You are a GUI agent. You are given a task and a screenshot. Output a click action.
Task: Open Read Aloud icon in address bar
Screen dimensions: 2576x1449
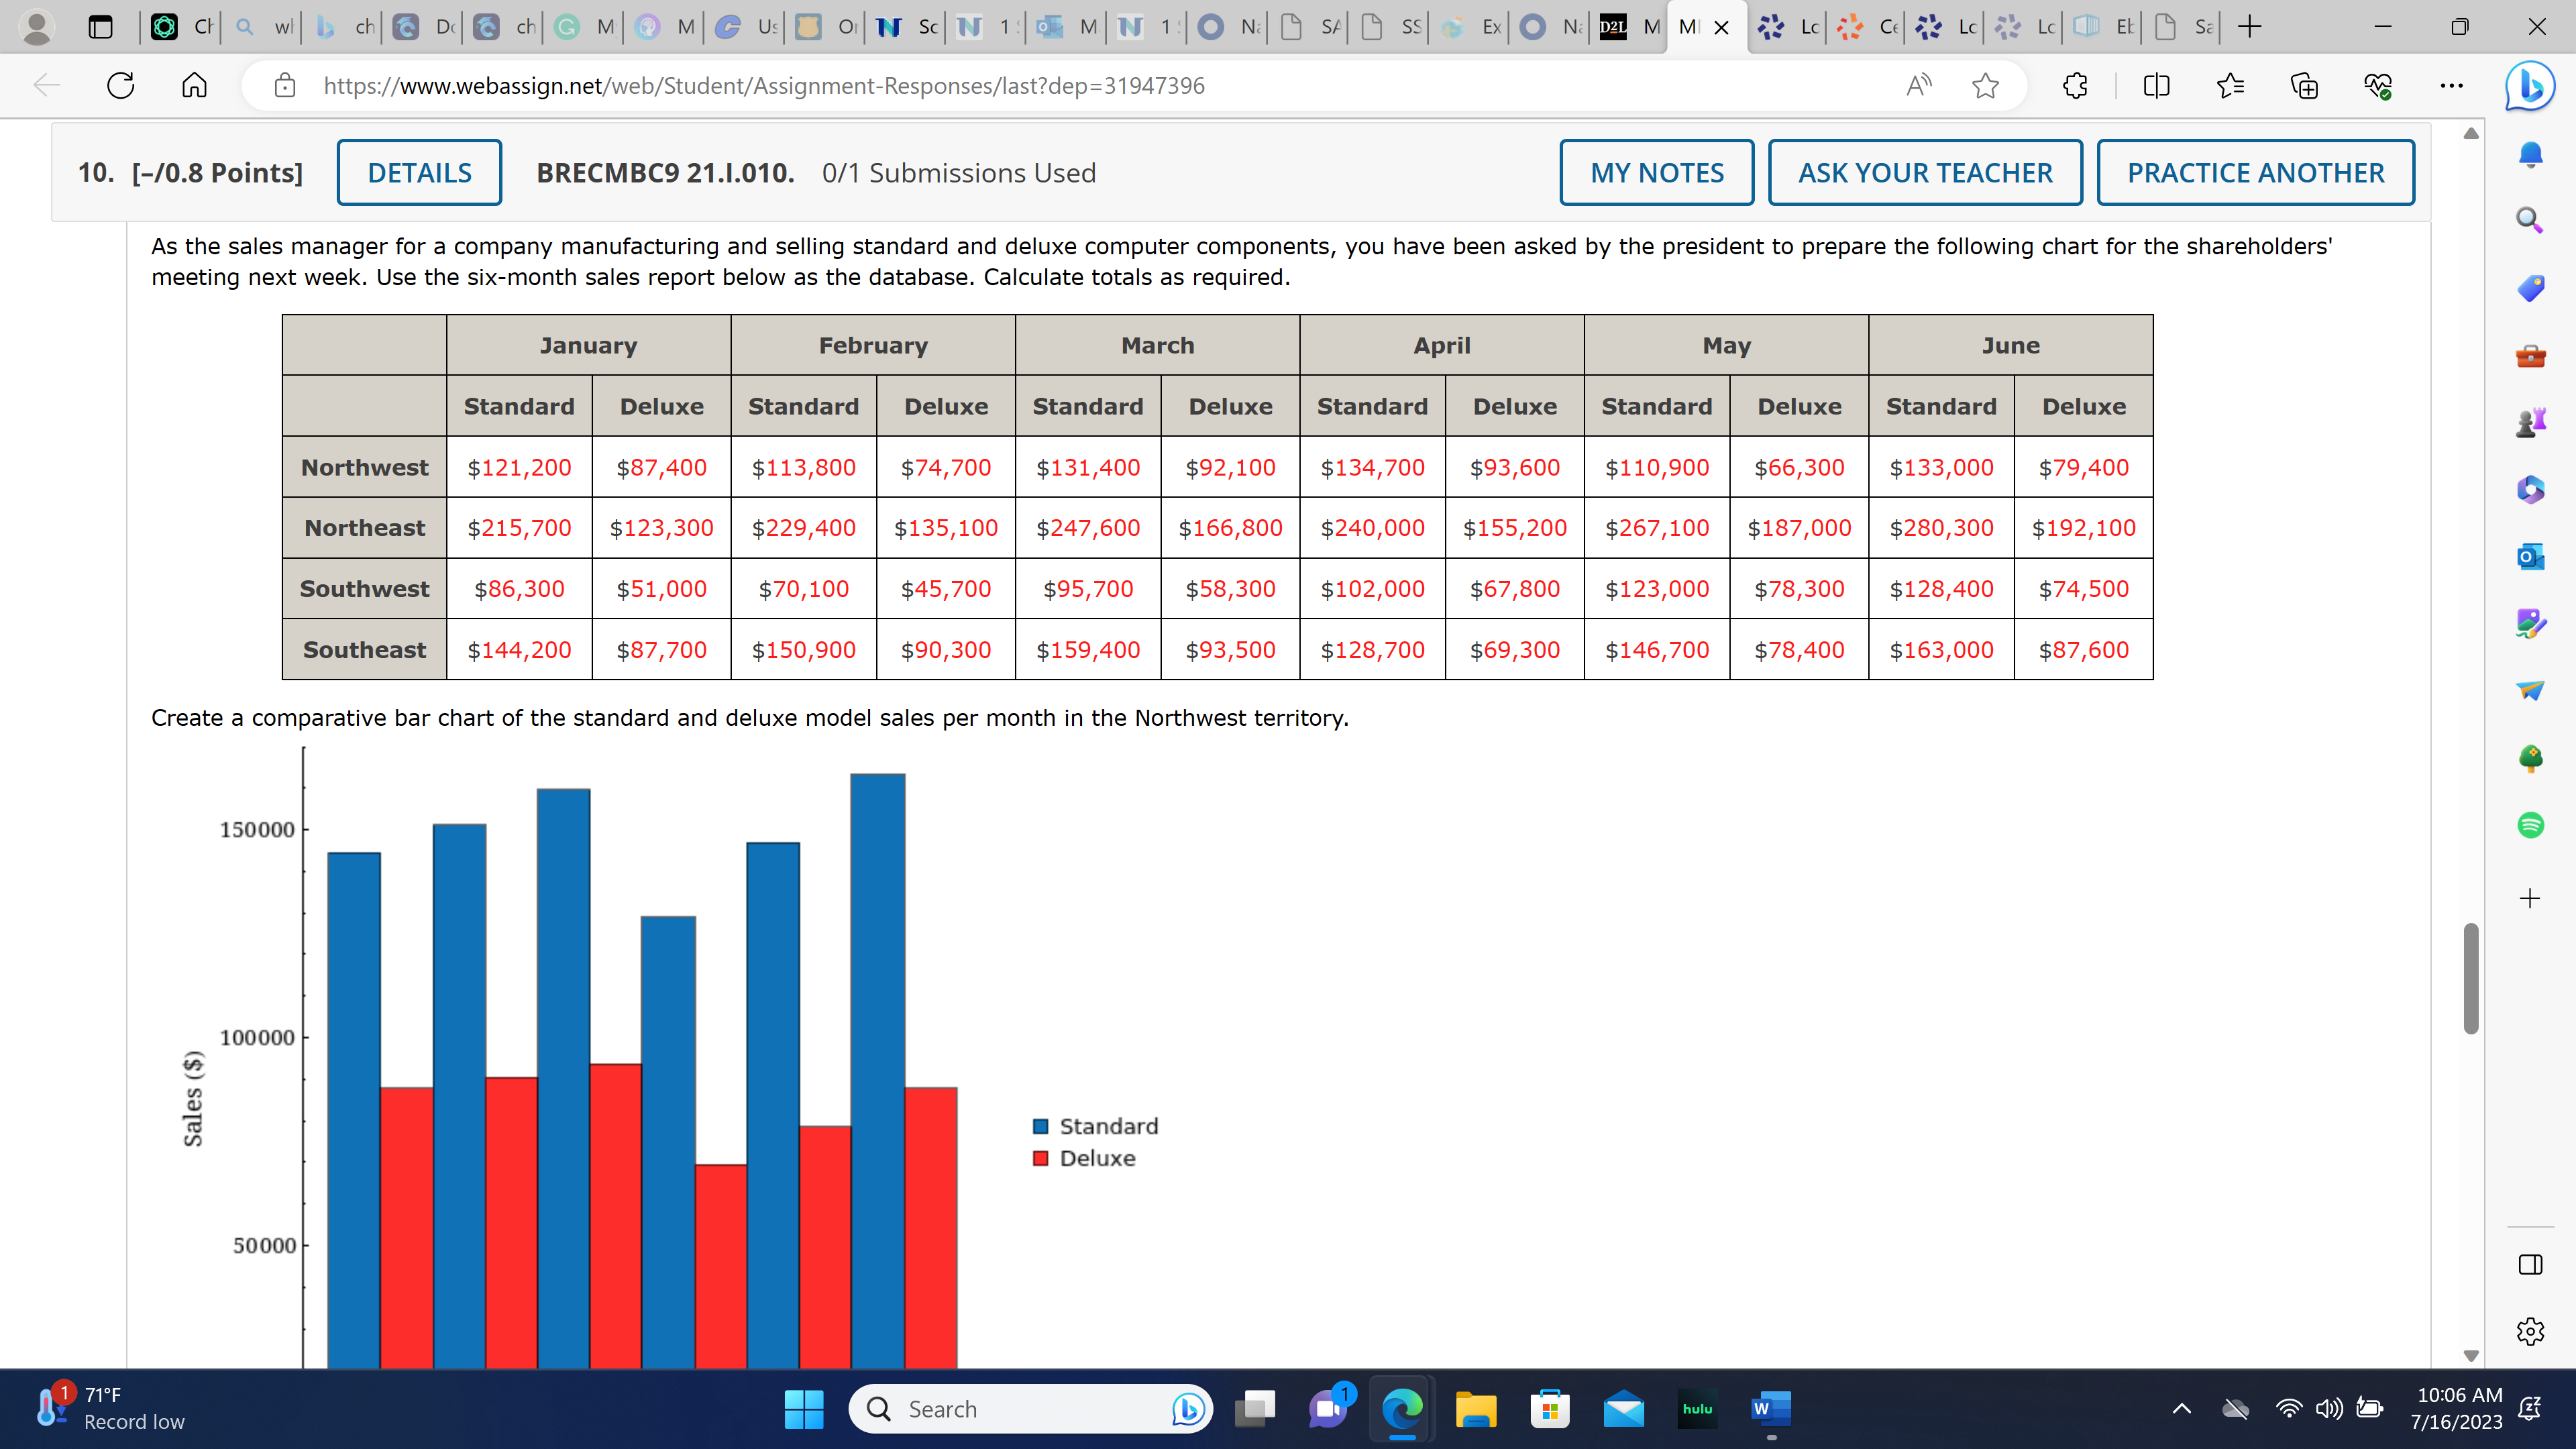(1918, 86)
